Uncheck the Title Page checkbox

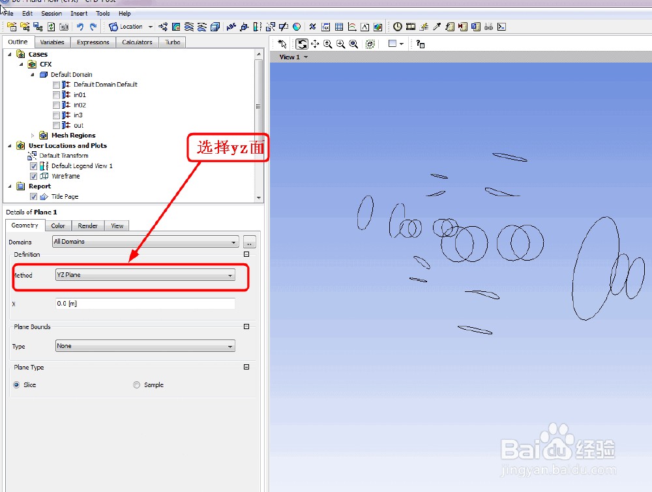(34, 197)
